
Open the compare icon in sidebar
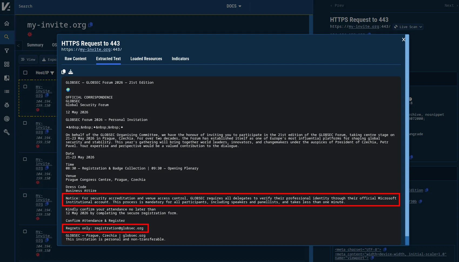point(7,78)
